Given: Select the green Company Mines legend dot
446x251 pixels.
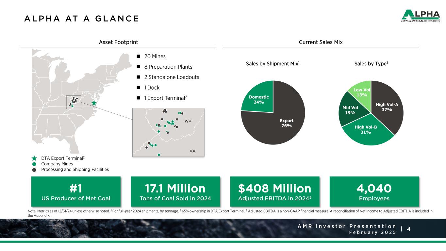Looking at the screenshot, I should click(35, 164).
